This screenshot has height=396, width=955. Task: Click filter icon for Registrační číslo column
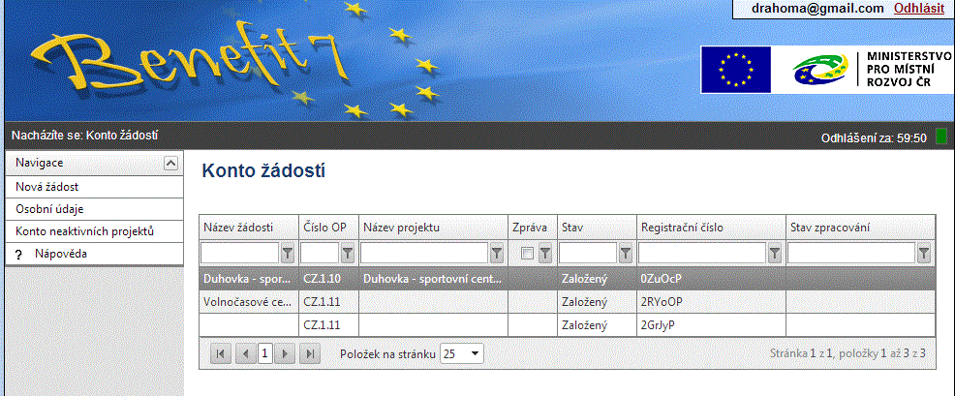coord(774,254)
